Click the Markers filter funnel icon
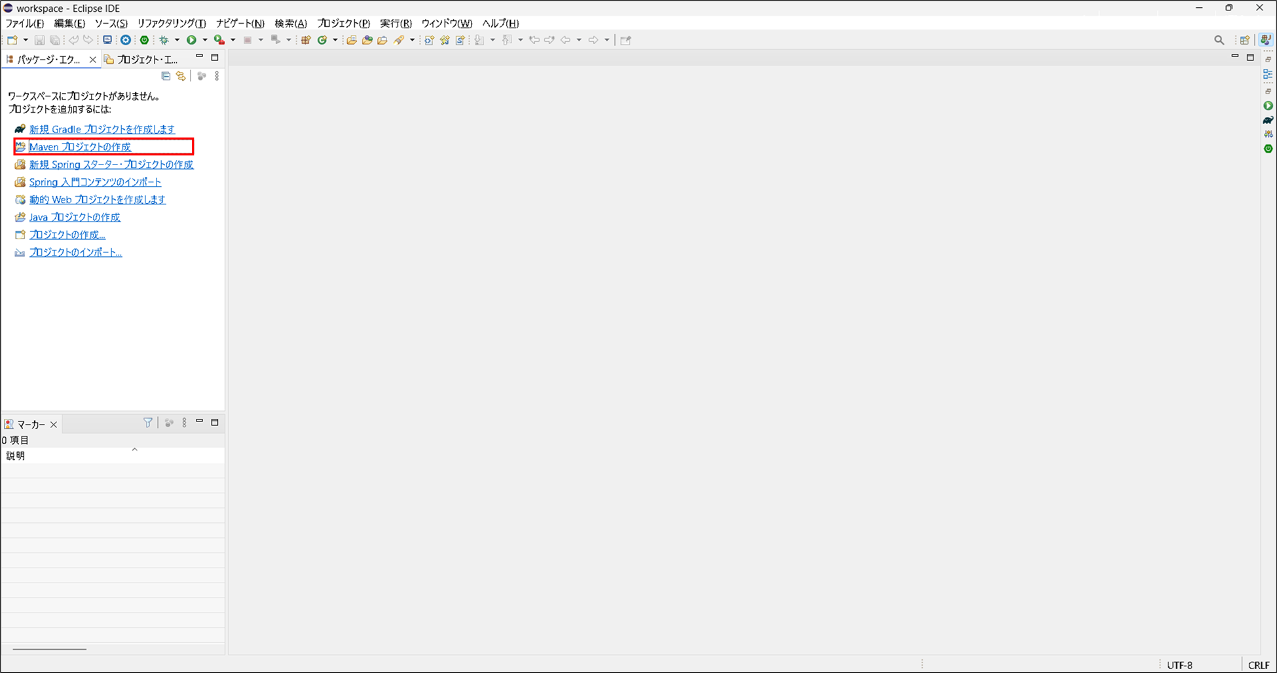Image resolution: width=1277 pixels, height=673 pixels. 148,423
